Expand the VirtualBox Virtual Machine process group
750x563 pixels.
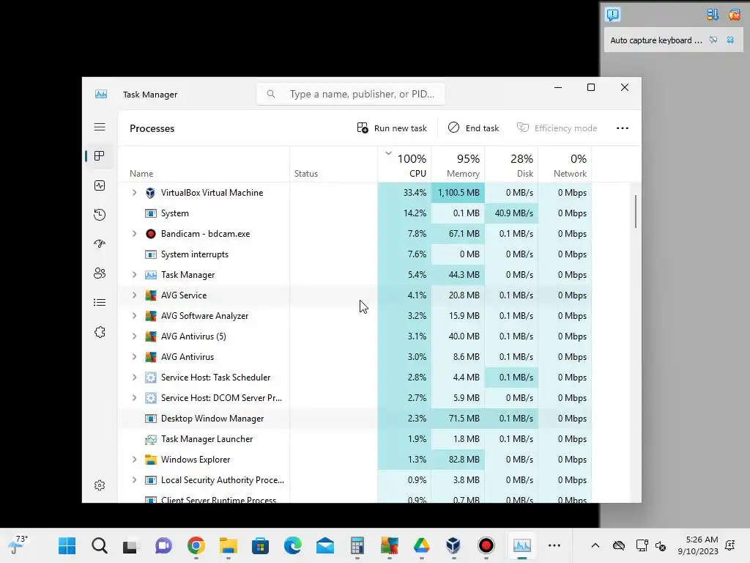tap(135, 193)
